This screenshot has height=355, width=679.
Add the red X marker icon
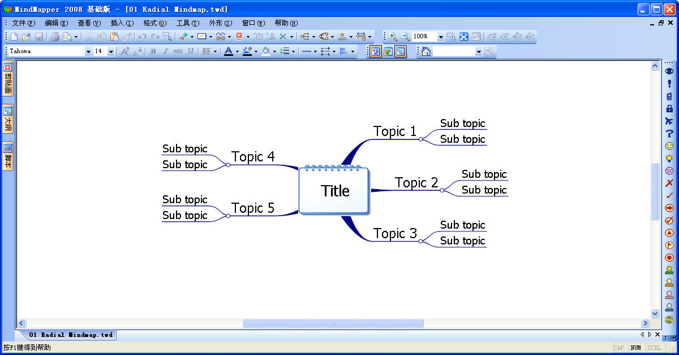(669, 183)
